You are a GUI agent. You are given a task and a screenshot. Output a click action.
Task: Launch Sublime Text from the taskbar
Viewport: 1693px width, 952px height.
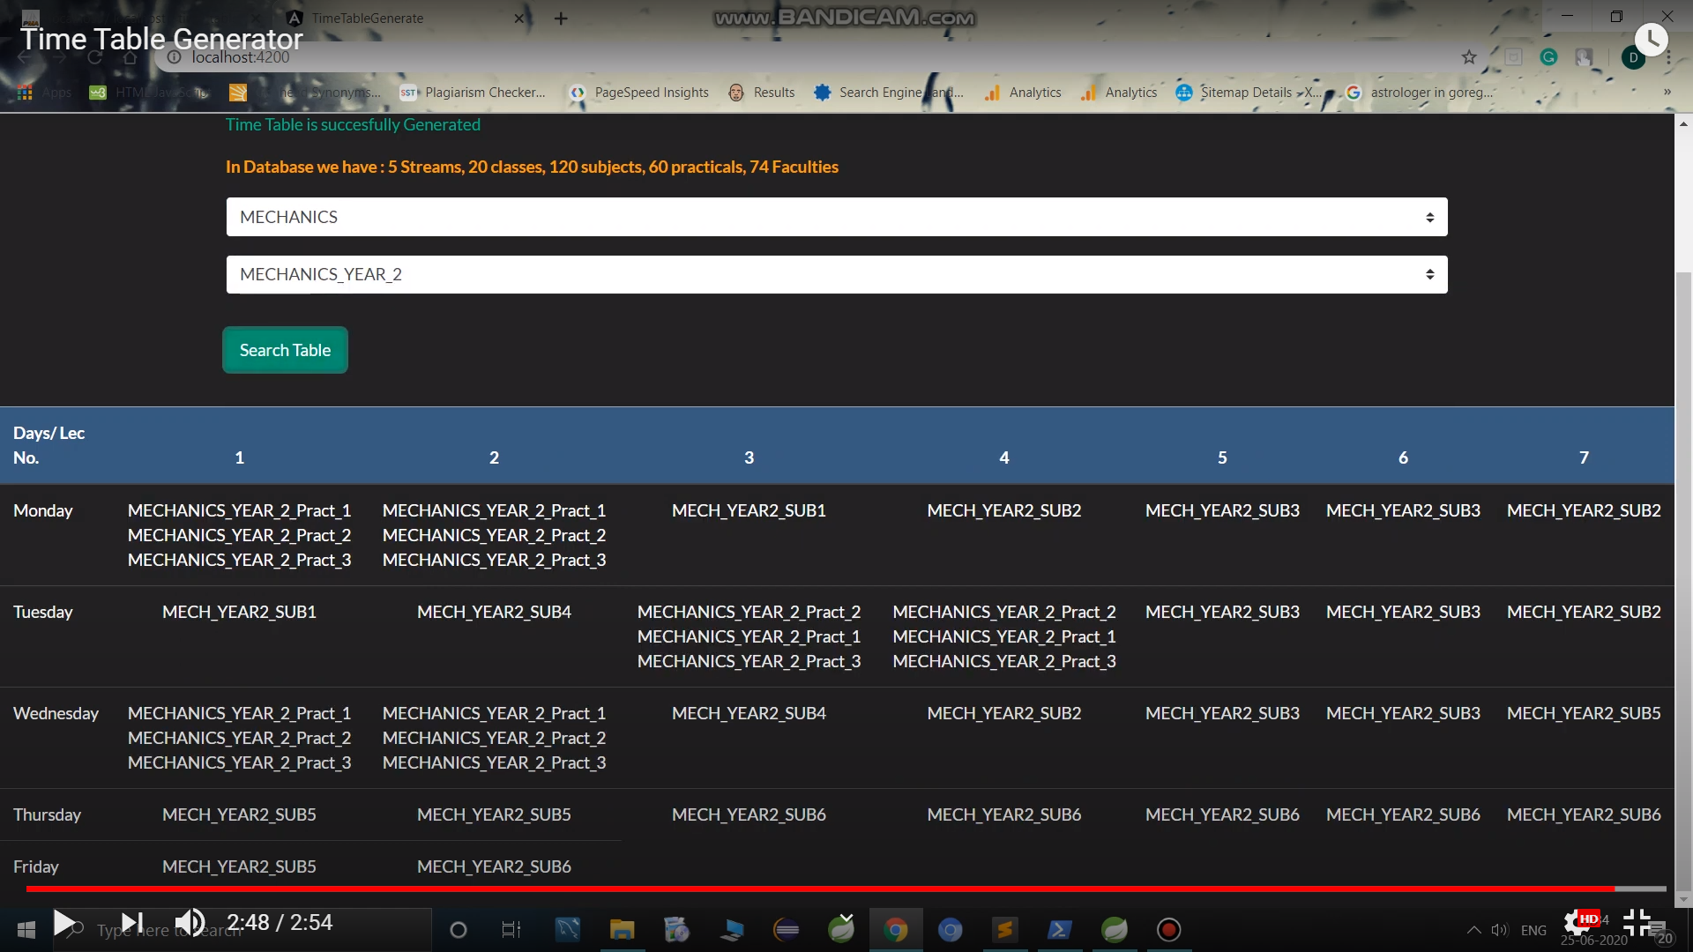(x=1005, y=929)
